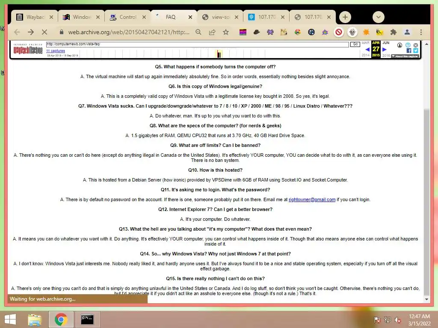Screen dimensions: 438x328
Task: Open the taskbar clock showing 12:47 AM
Action: tap(419, 320)
